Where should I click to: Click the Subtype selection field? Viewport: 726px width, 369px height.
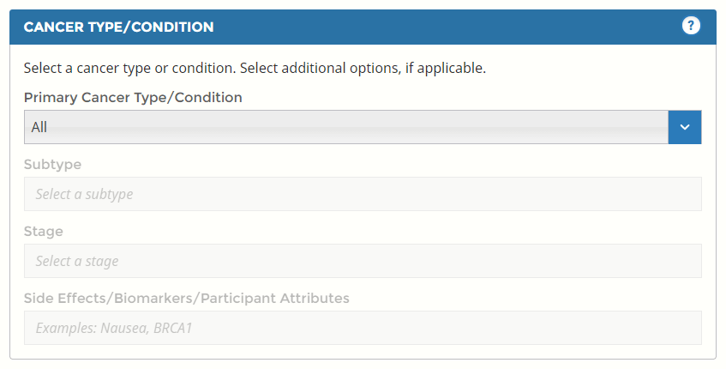363,194
